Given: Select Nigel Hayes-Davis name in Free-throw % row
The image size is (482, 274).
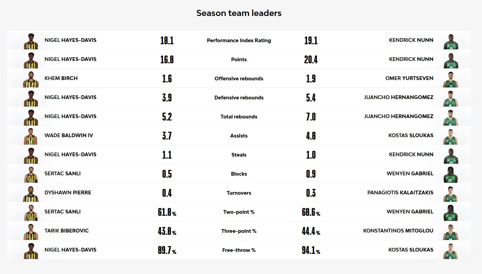Looking at the screenshot, I should [x=71, y=250].
